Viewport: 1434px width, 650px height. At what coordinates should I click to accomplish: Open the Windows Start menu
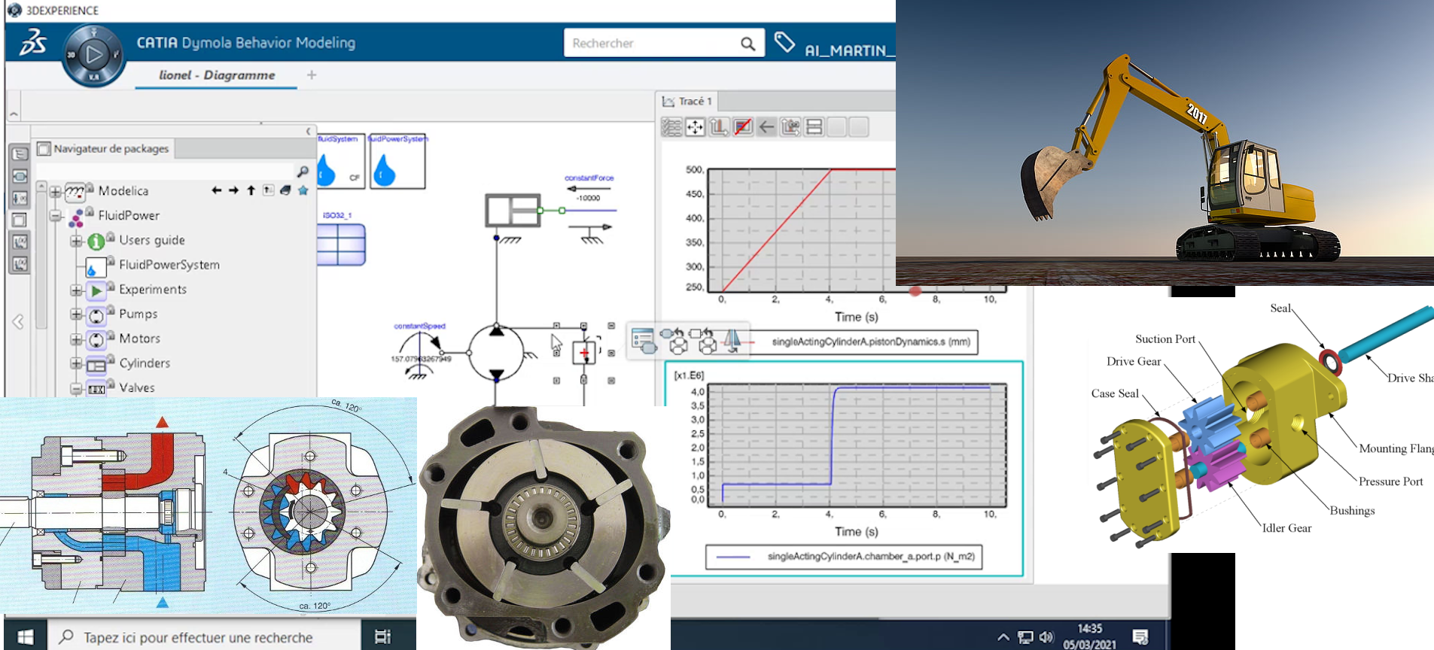(25, 637)
